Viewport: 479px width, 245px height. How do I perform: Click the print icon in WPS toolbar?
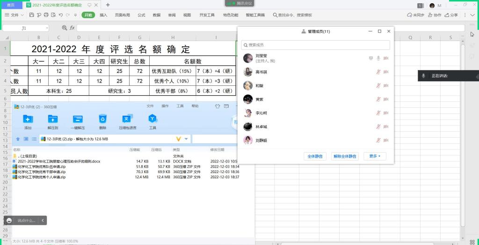[46, 15]
